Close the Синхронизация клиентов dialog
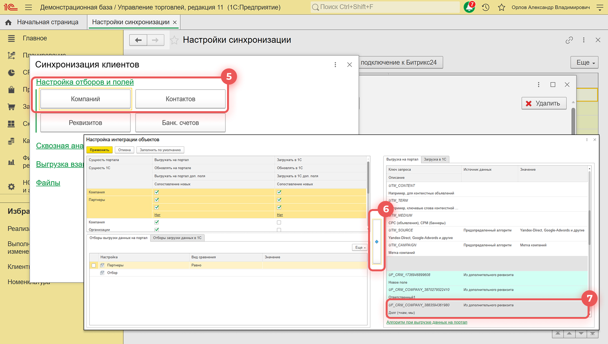This screenshot has width=608, height=344. (x=350, y=65)
